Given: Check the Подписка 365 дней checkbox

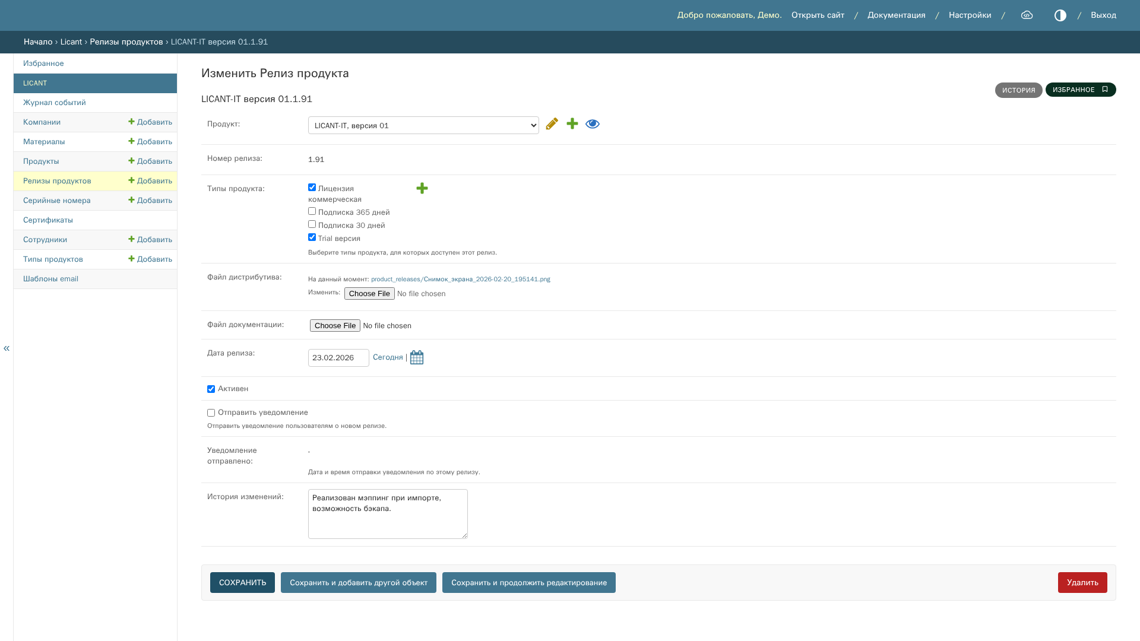Looking at the screenshot, I should pos(312,211).
